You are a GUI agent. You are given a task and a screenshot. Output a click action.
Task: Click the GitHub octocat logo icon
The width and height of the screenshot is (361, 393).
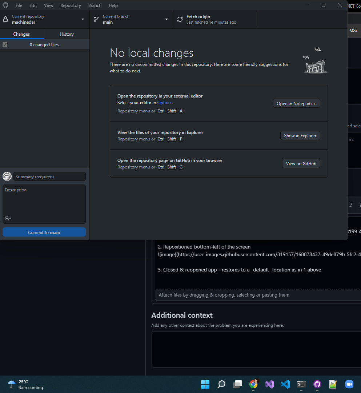pos(7,5)
